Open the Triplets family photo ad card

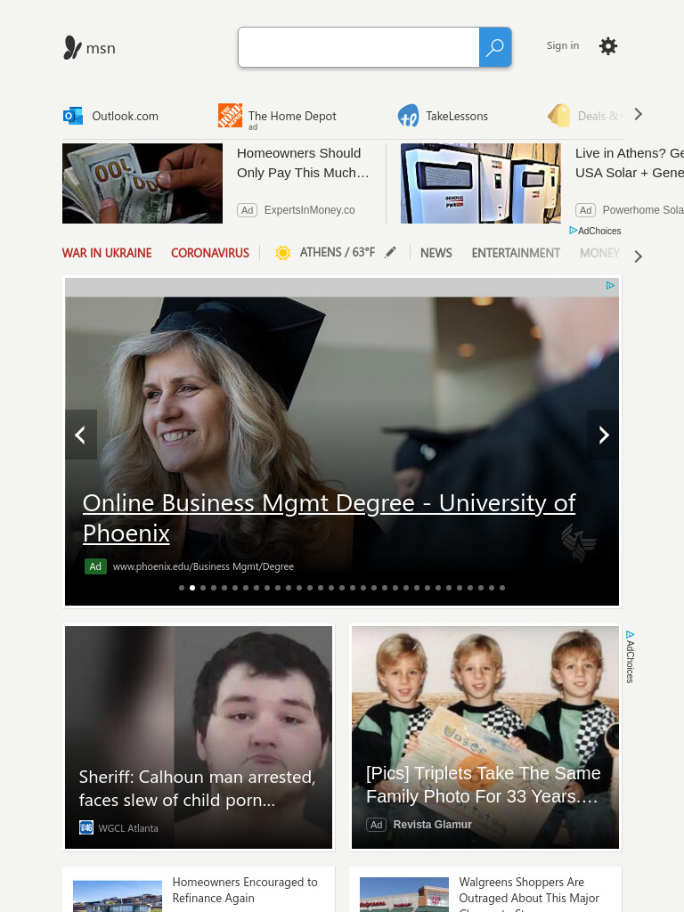tap(485, 737)
